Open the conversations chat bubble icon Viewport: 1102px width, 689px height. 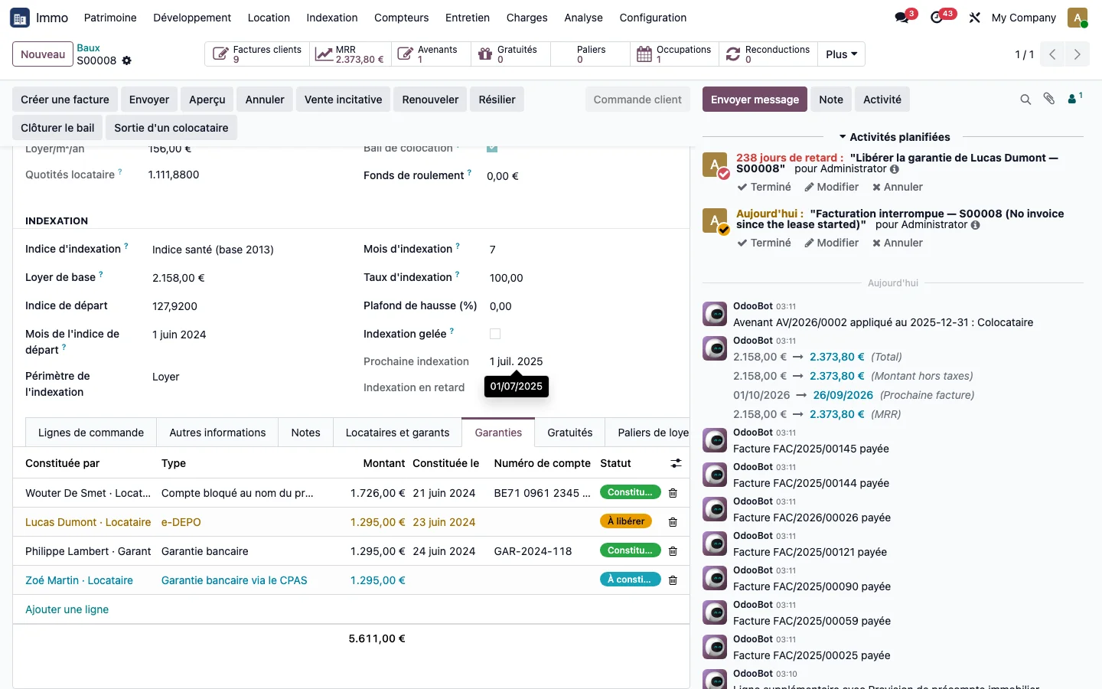coord(902,18)
